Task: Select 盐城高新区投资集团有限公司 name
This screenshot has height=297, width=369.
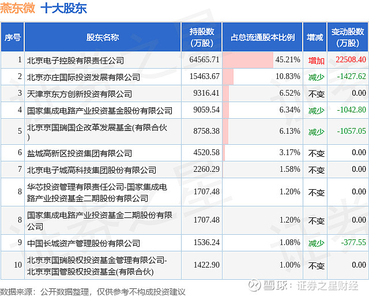Action: pos(80,153)
